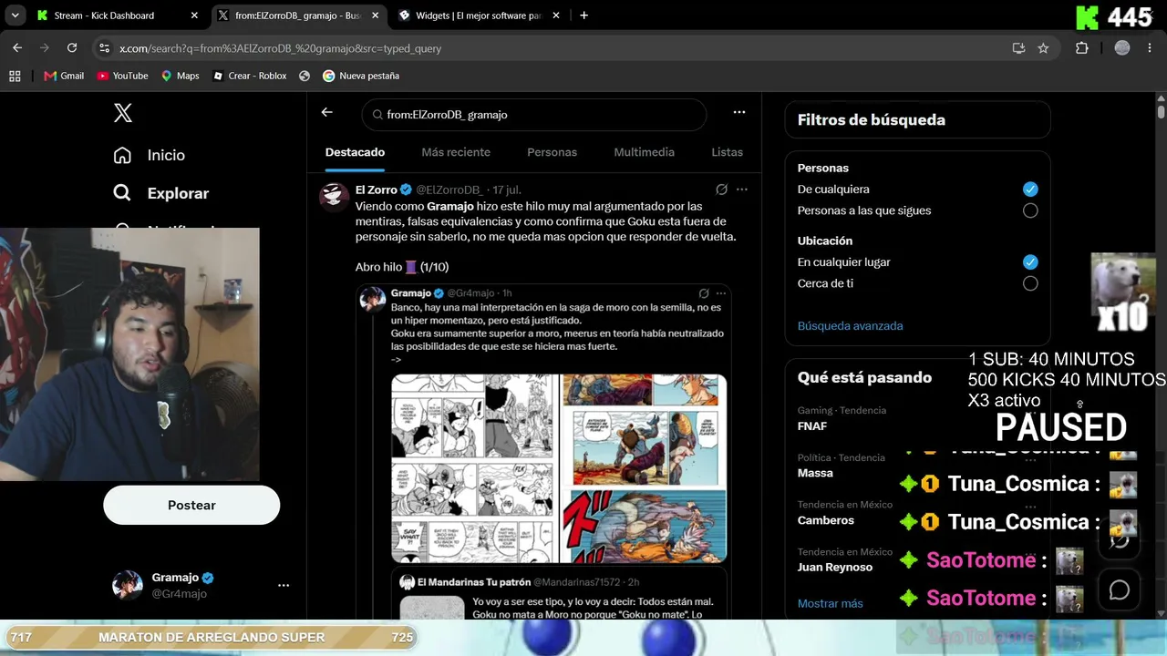Reload the current X page
This screenshot has height=656, width=1167.
[72, 48]
